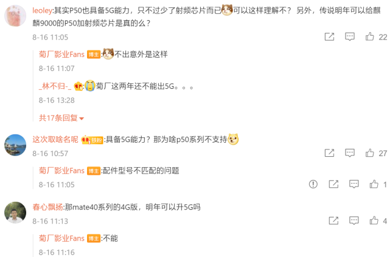Open 这次取啥名呢 username link

[55, 140]
